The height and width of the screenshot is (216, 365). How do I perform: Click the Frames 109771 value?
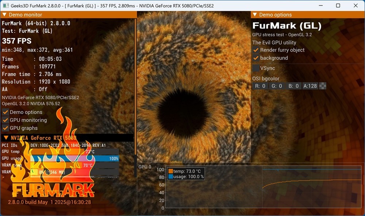point(47,66)
